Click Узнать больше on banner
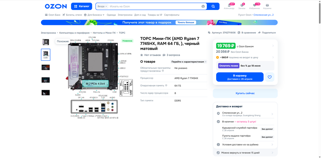 click(186, 23)
